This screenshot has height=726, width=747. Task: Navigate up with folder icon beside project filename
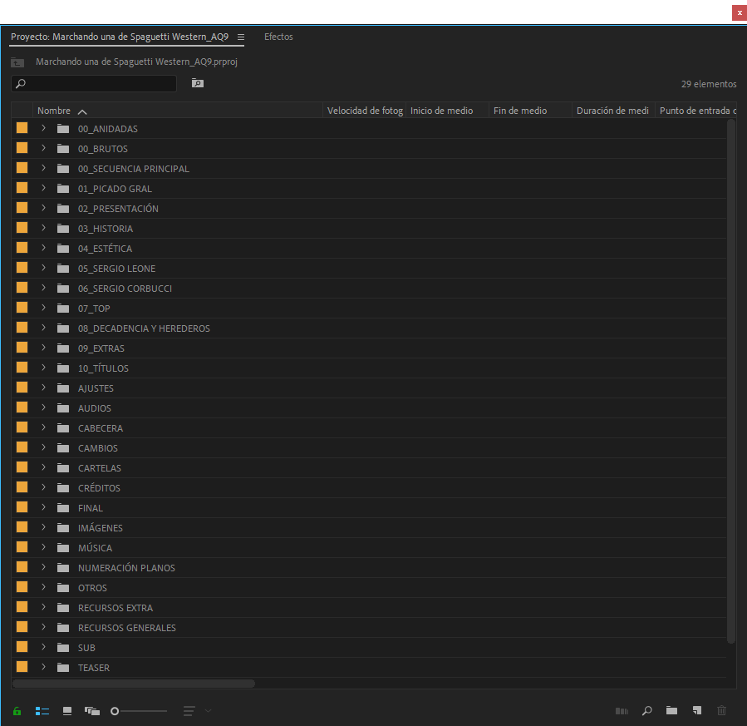click(x=17, y=62)
